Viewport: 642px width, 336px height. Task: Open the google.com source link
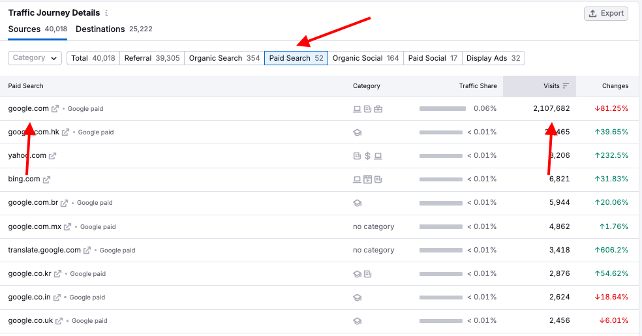click(28, 109)
